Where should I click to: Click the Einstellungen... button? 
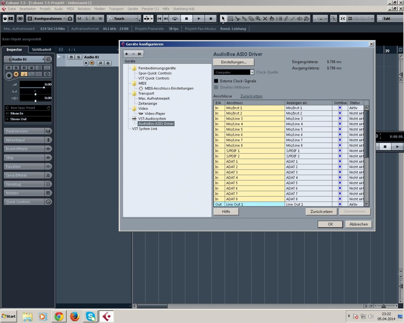point(234,62)
